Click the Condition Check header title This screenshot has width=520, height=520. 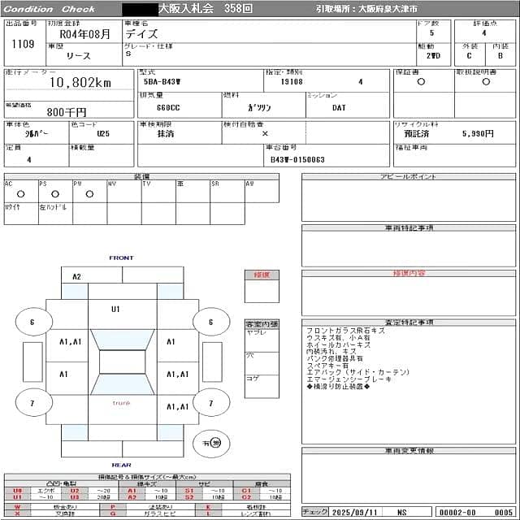50,9
